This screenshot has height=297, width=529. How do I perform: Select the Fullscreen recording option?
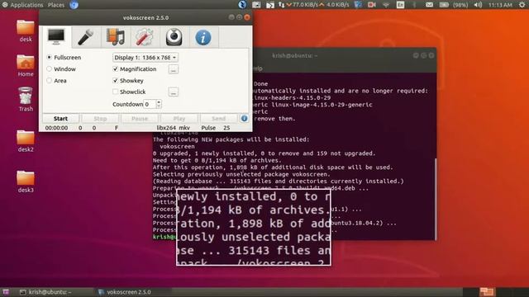(64, 58)
